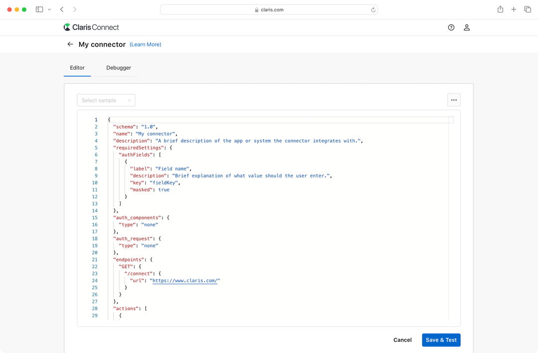Open the three-dot more options menu

pos(453,100)
